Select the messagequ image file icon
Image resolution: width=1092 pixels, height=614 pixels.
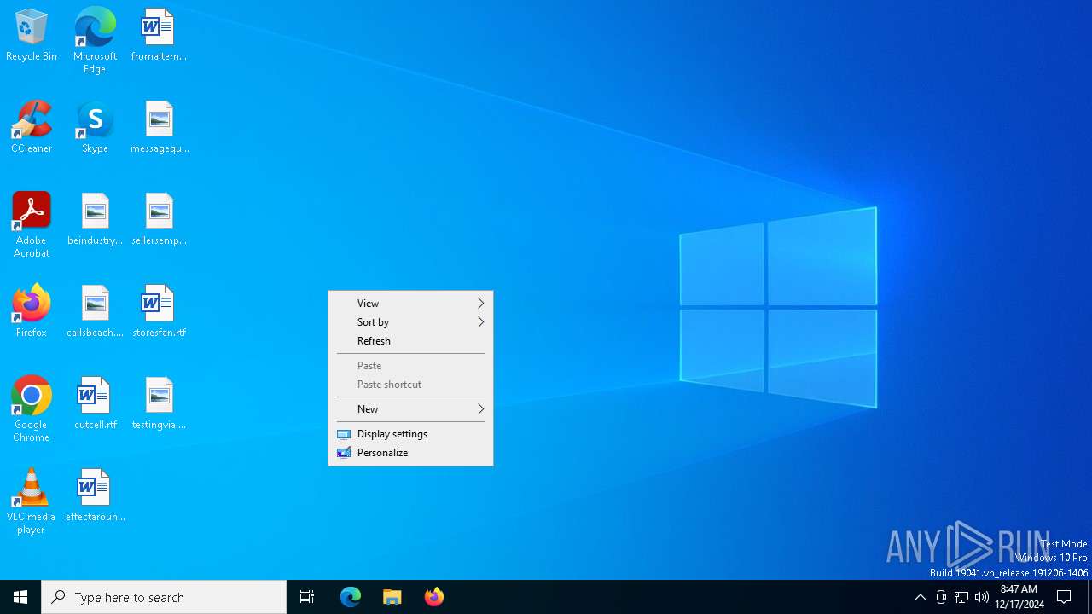pos(159,128)
